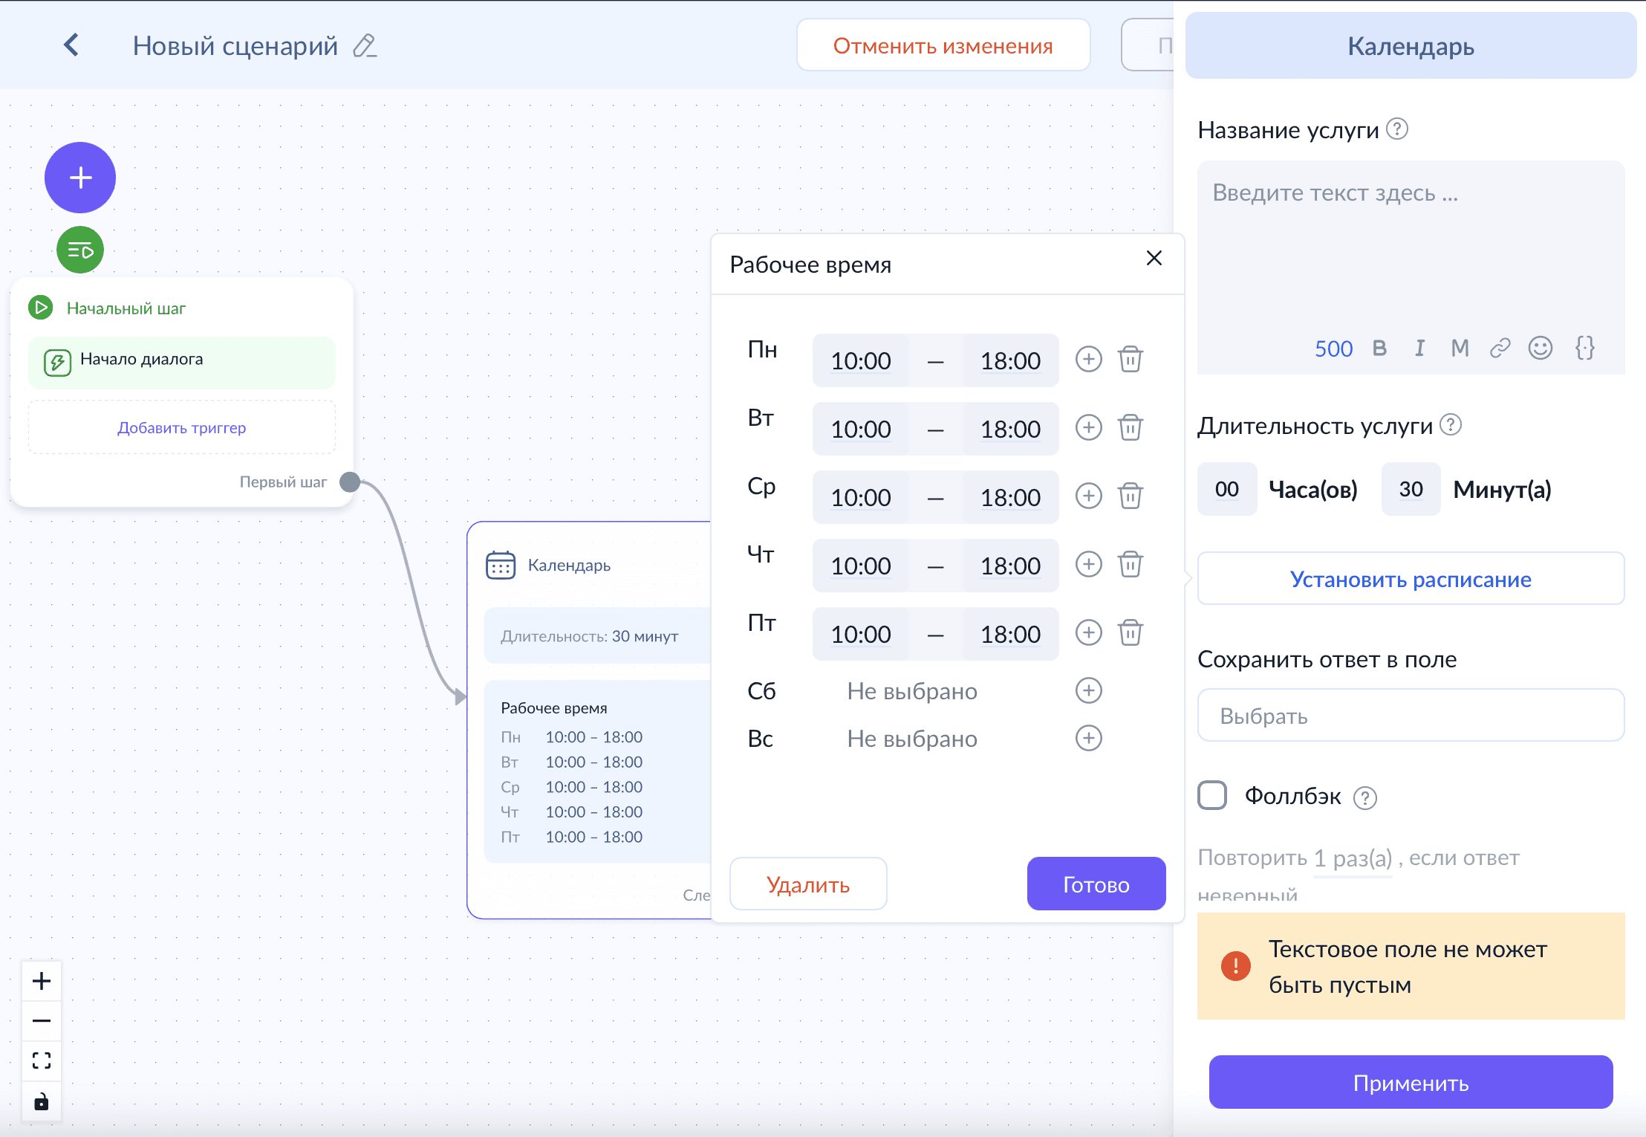Click Установить расписание button
This screenshot has width=1646, height=1137.
pos(1411,578)
